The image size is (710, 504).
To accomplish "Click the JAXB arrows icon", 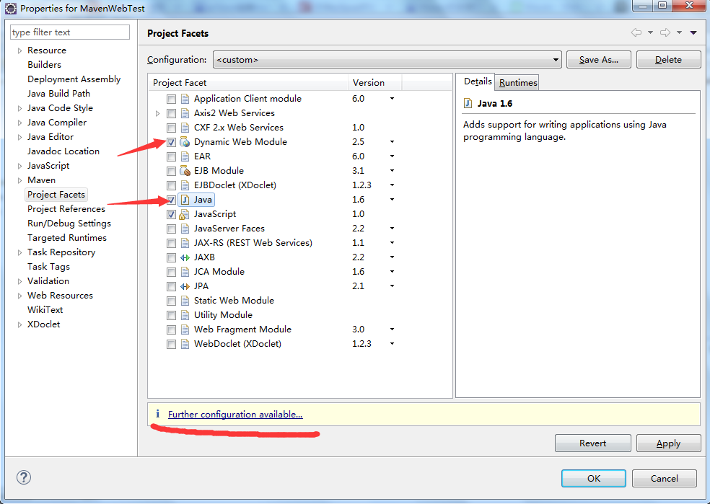I will pyautogui.click(x=185, y=257).
